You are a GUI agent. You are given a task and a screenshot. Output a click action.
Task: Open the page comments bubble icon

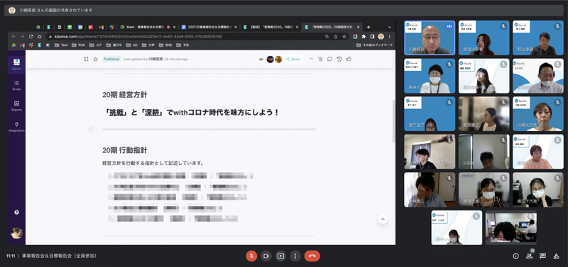coord(329,59)
